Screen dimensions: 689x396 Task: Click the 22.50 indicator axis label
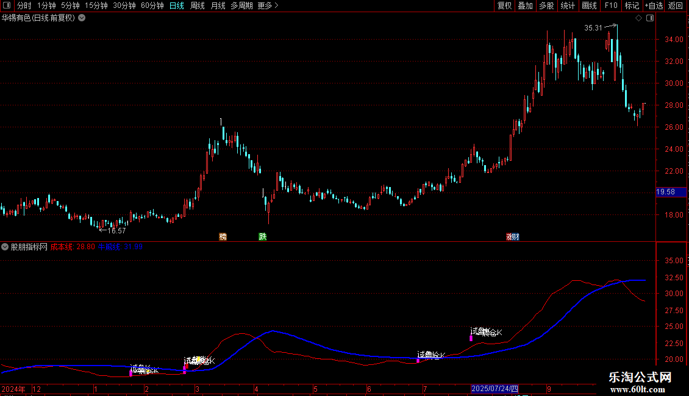(674, 344)
